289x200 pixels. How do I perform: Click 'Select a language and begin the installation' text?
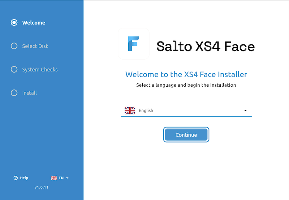tap(186, 85)
